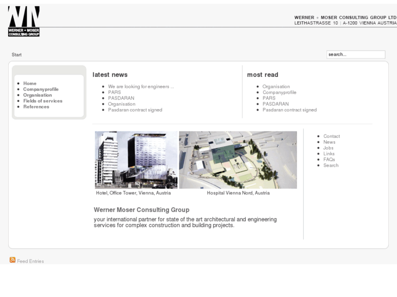Open Fields of services menu item
Image resolution: width=397 pixels, height=297 pixels.
pos(43,101)
